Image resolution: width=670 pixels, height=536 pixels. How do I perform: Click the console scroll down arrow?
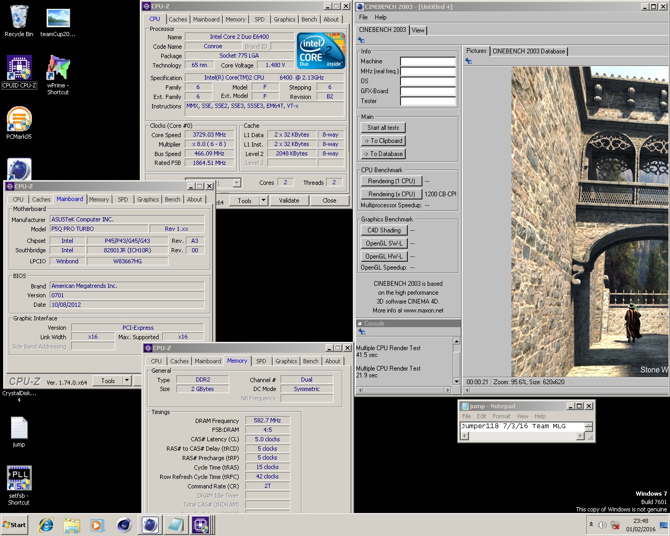[456, 382]
